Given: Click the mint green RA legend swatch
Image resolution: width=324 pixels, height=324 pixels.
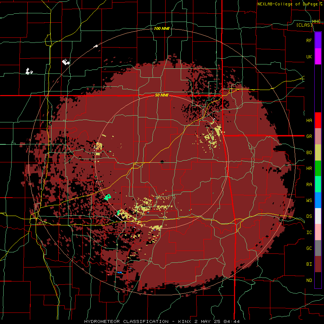Looking at the screenshot, I should coord(318,184).
